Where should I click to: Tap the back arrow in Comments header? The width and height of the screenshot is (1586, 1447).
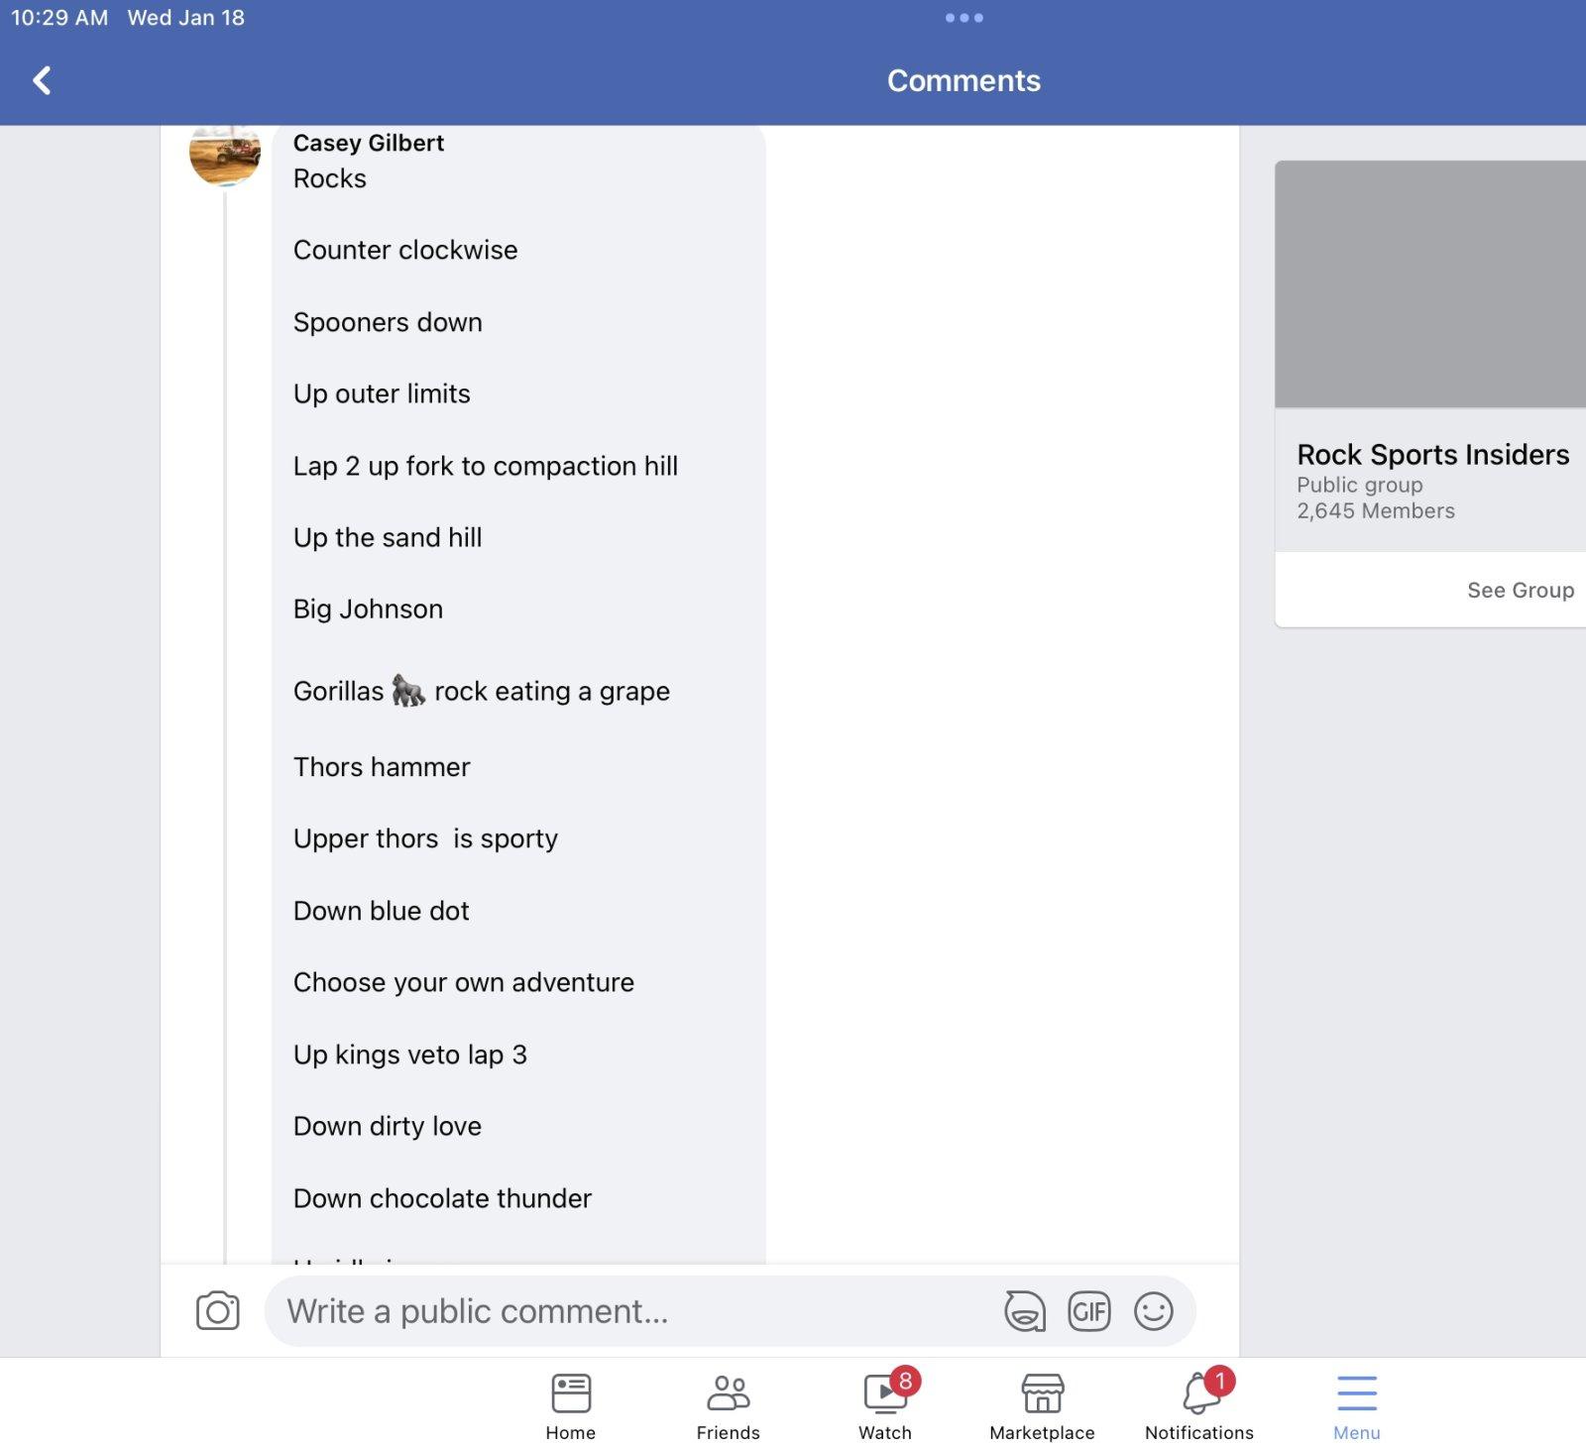pyautogui.click(x=42, y=80)
